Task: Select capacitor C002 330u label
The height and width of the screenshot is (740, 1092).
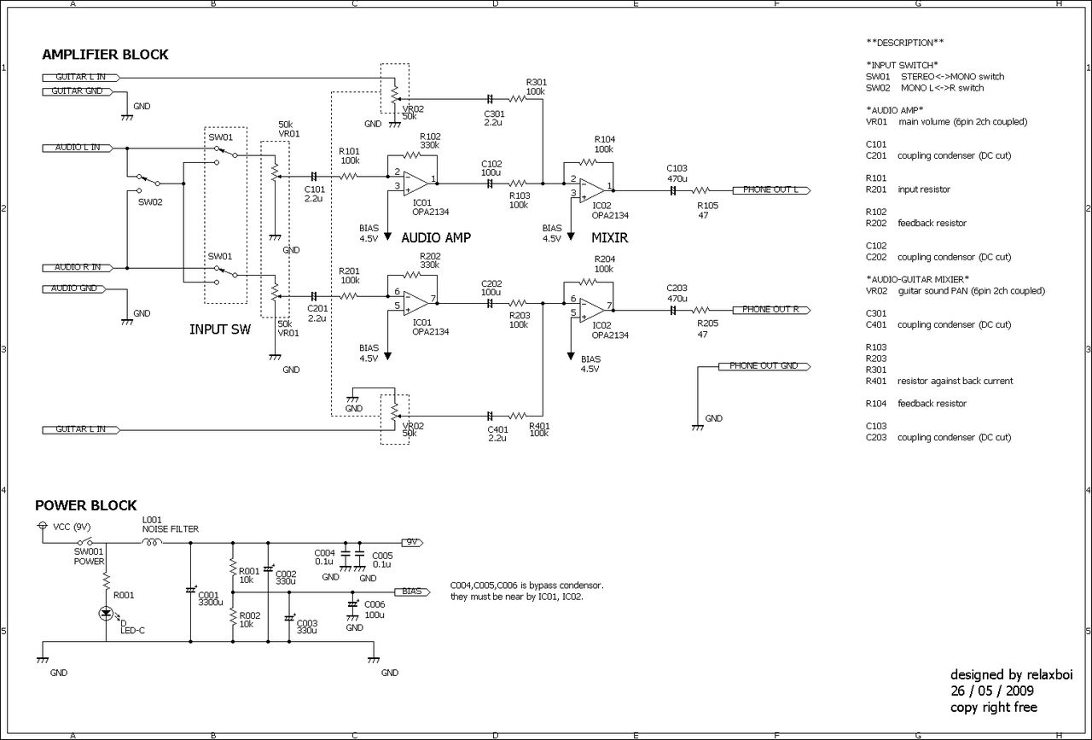Action: point(286,577)
